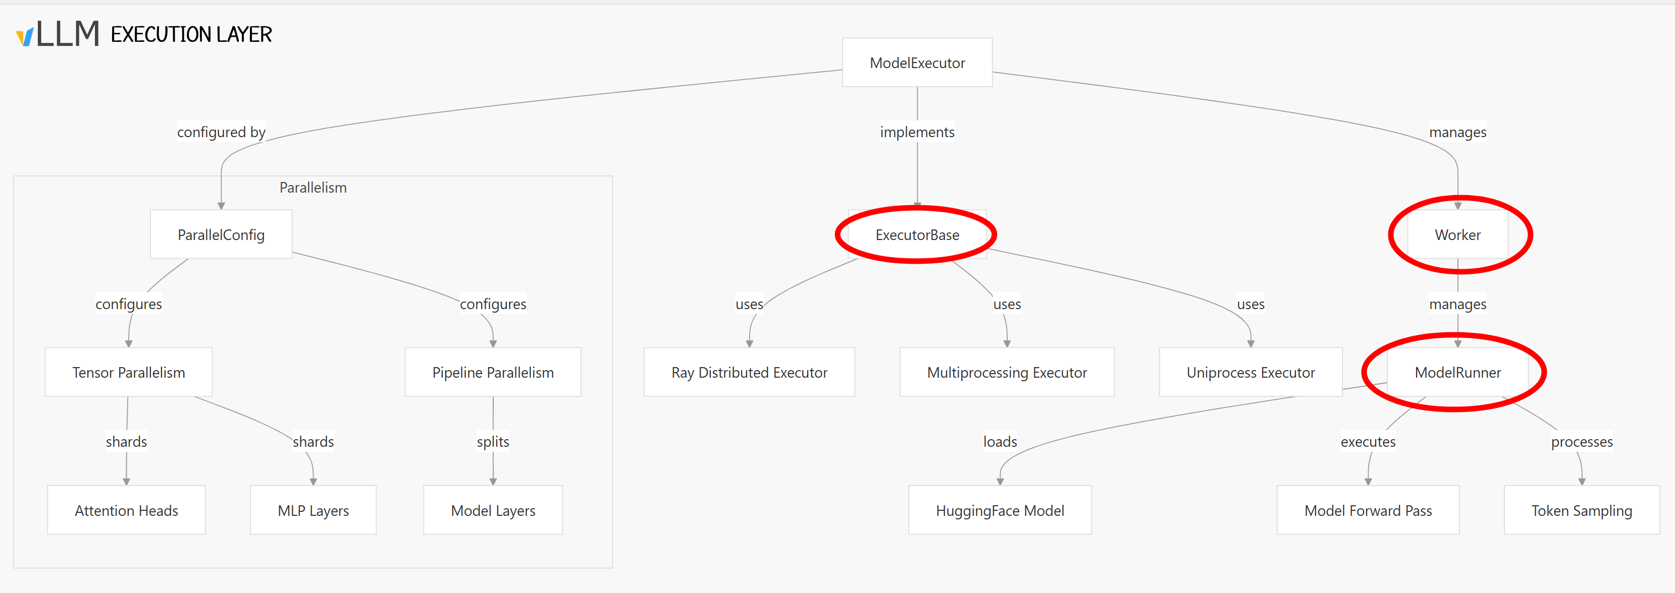Select the Model Forward Pass box
Viewport: 1675px width, 593px height.
(1368, 510)
